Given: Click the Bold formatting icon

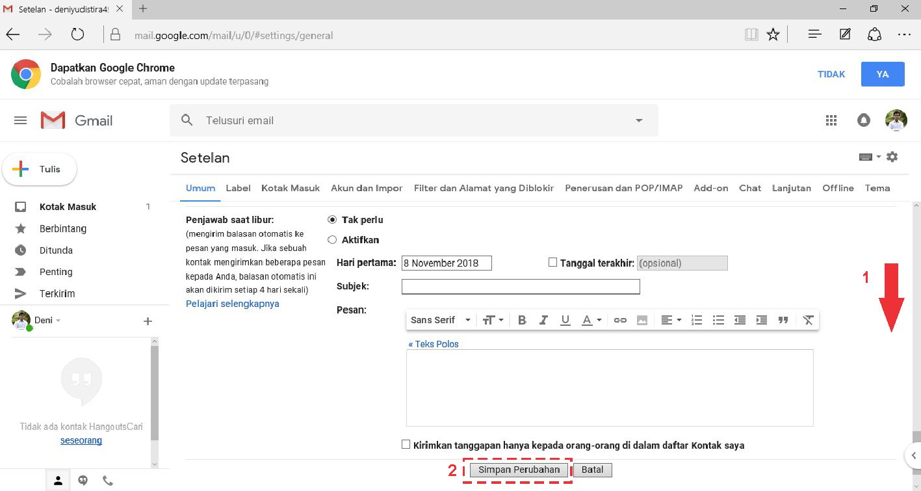Looking at the screenshot, I should pos(522,320).
